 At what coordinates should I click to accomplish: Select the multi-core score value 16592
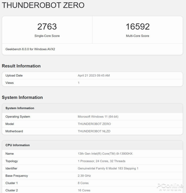[x=138, y=27]
